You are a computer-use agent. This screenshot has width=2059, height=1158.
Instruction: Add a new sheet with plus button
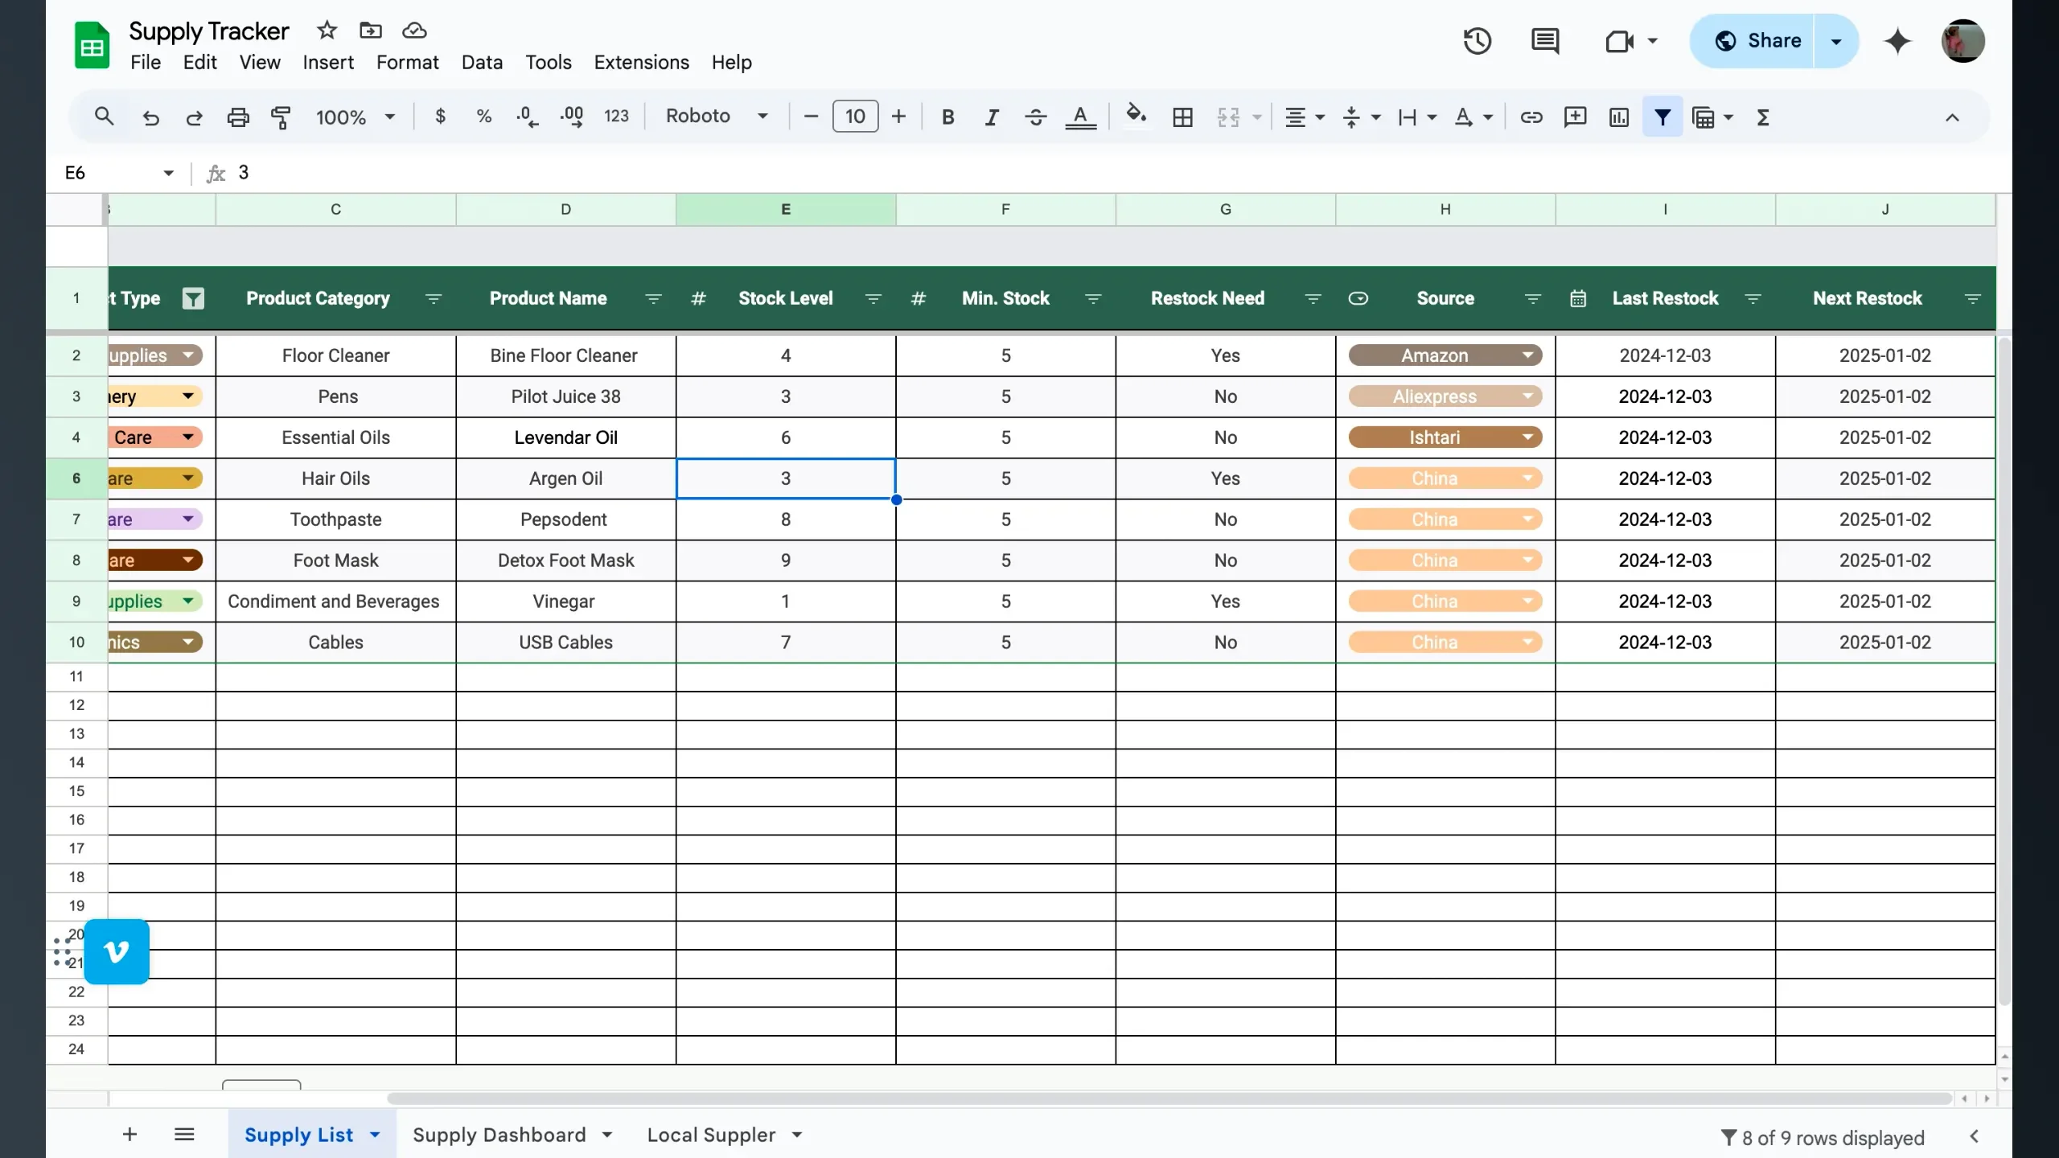pos(129,1134)
